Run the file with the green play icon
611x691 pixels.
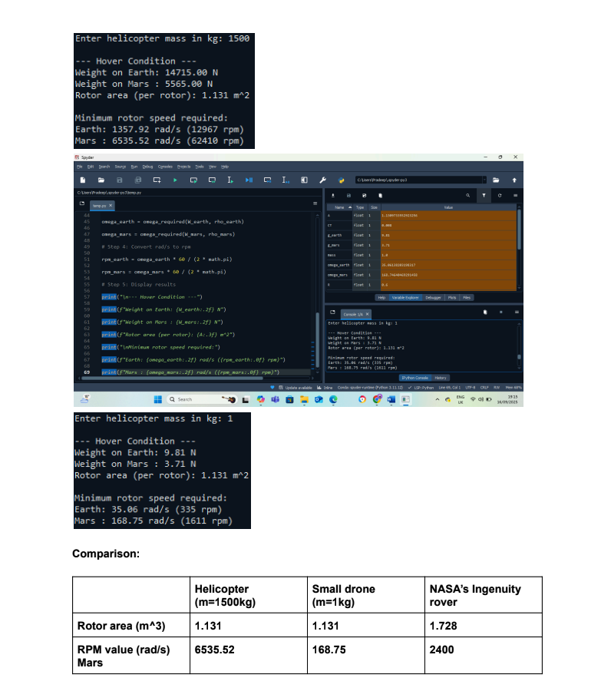coord(175,180)
